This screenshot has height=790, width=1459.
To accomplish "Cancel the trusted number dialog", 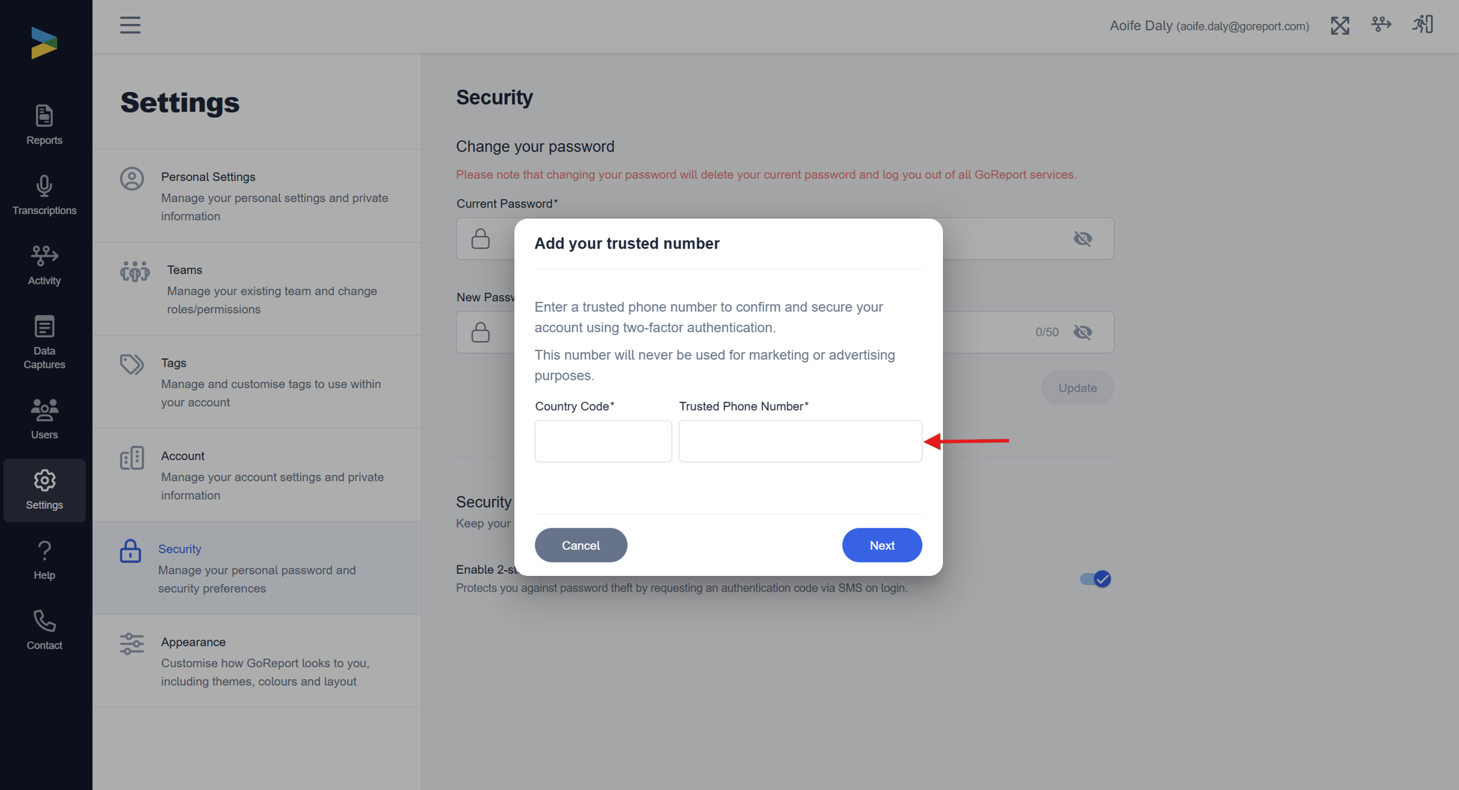I will click(x=580, y=545).
